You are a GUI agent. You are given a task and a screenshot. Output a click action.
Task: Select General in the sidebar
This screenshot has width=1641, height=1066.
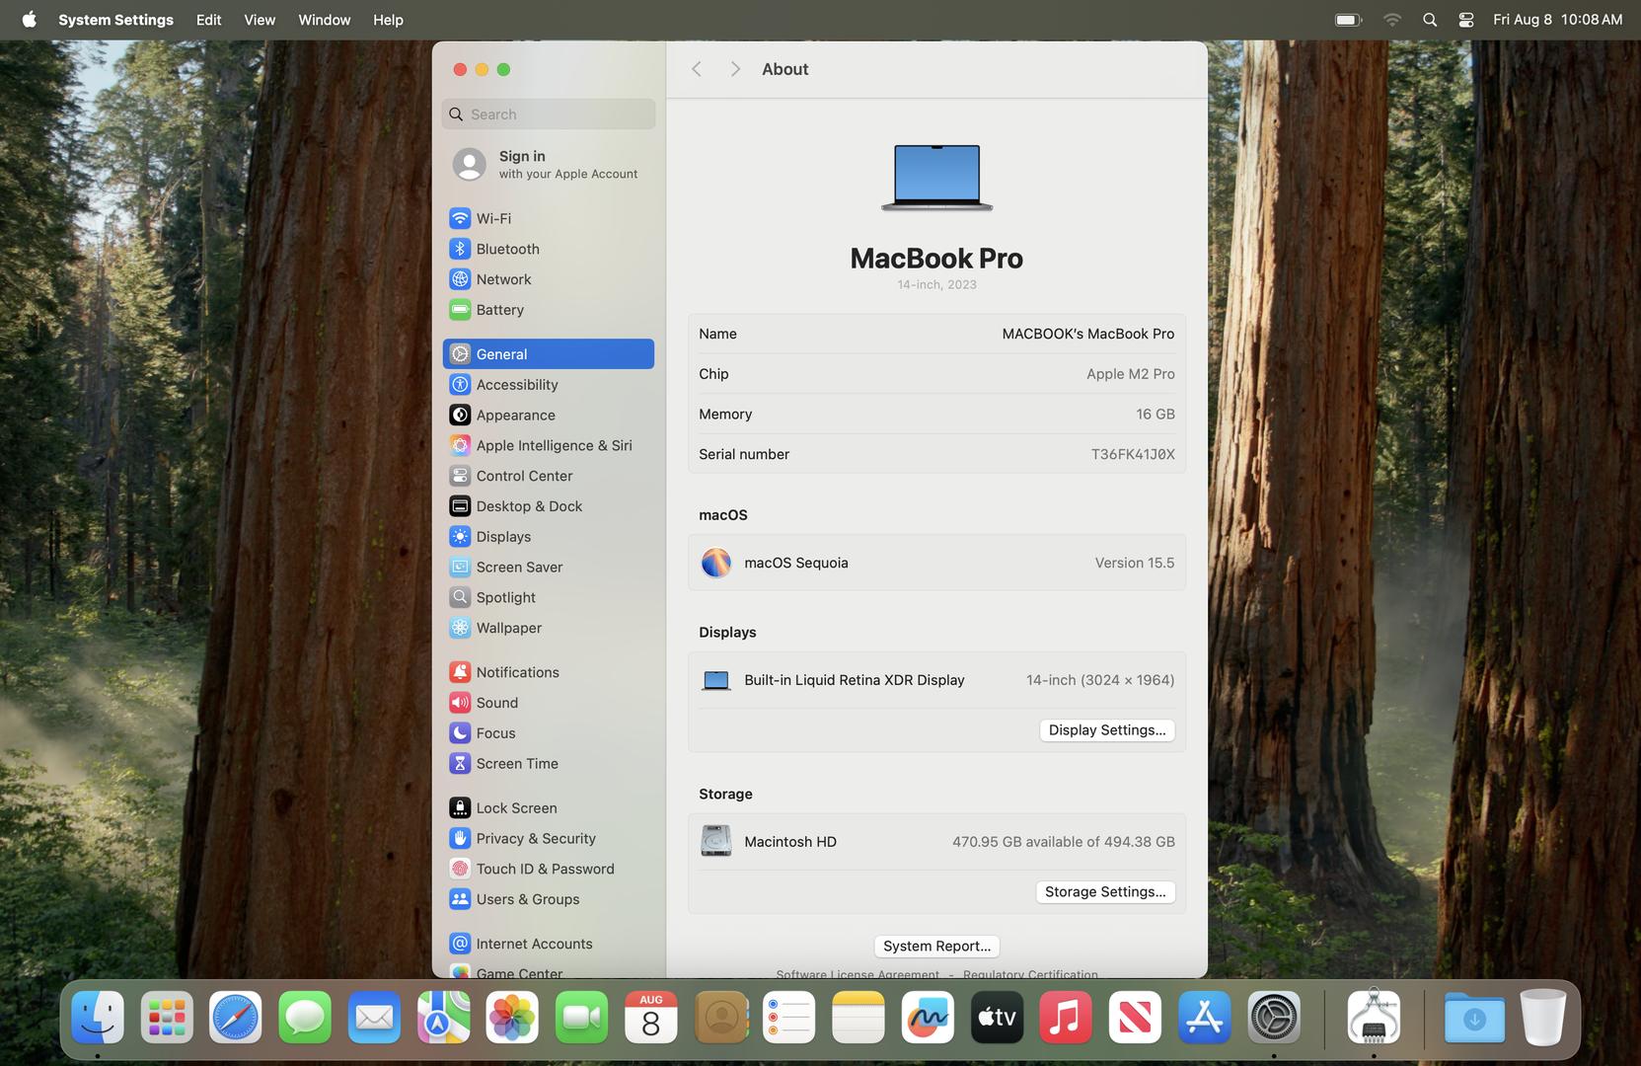pos(548,354)
